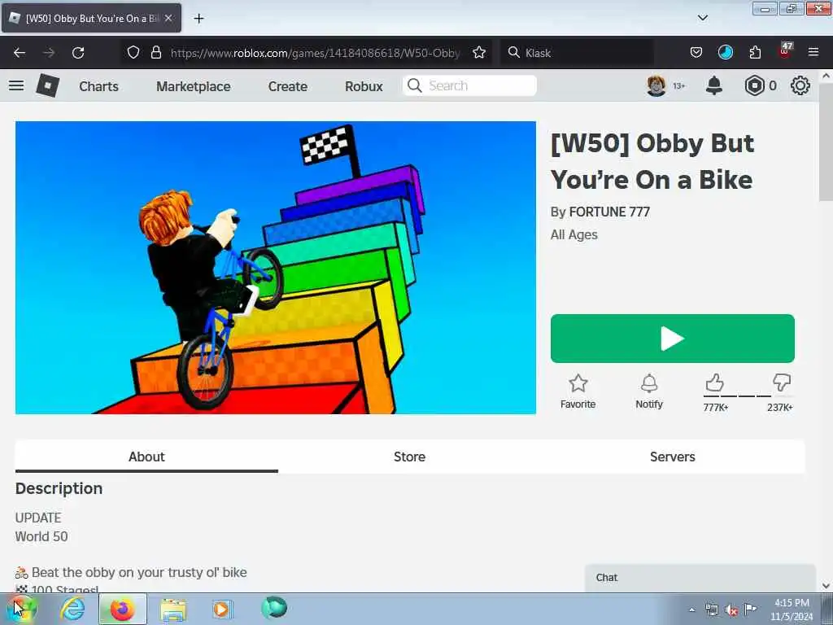Image resolution: width=833 pixels, height=625 pixels.
Task: Bookmark this page with the star
Action: [x=479, y=52]
